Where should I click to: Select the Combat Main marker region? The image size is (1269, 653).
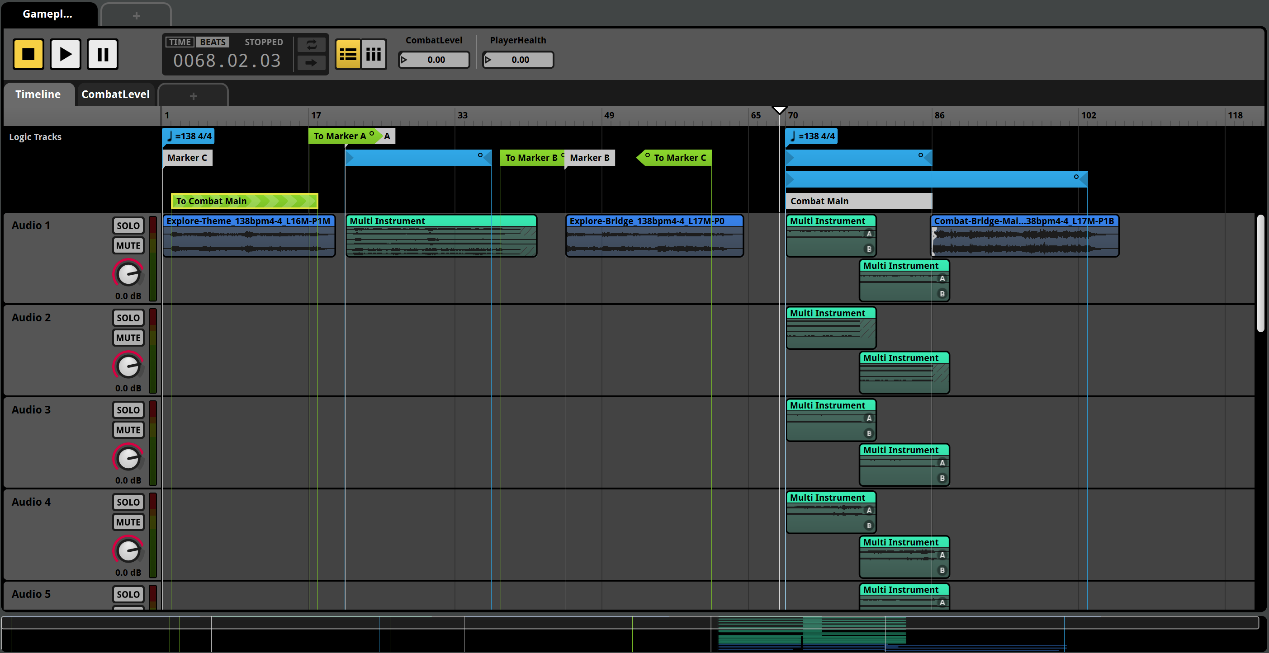click(x=858, y=201)
